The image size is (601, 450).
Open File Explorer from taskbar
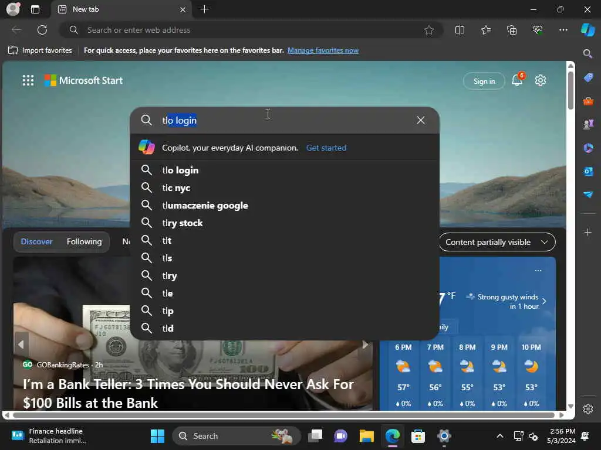click(366, 436)
